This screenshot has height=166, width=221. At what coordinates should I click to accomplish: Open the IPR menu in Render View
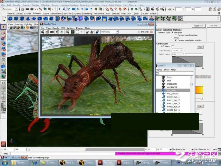[63, 28]
